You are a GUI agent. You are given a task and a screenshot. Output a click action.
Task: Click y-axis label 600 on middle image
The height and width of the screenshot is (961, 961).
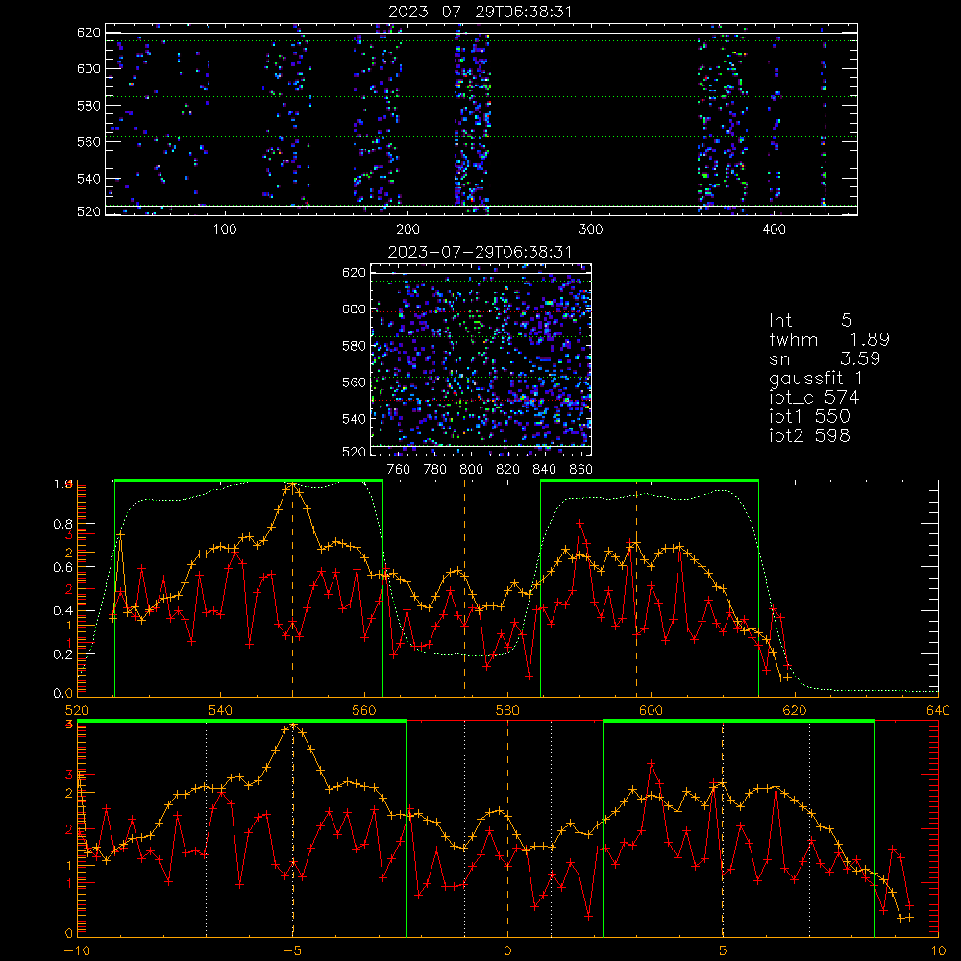pos(354,308)
